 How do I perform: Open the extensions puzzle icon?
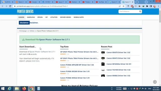point(147,6)
